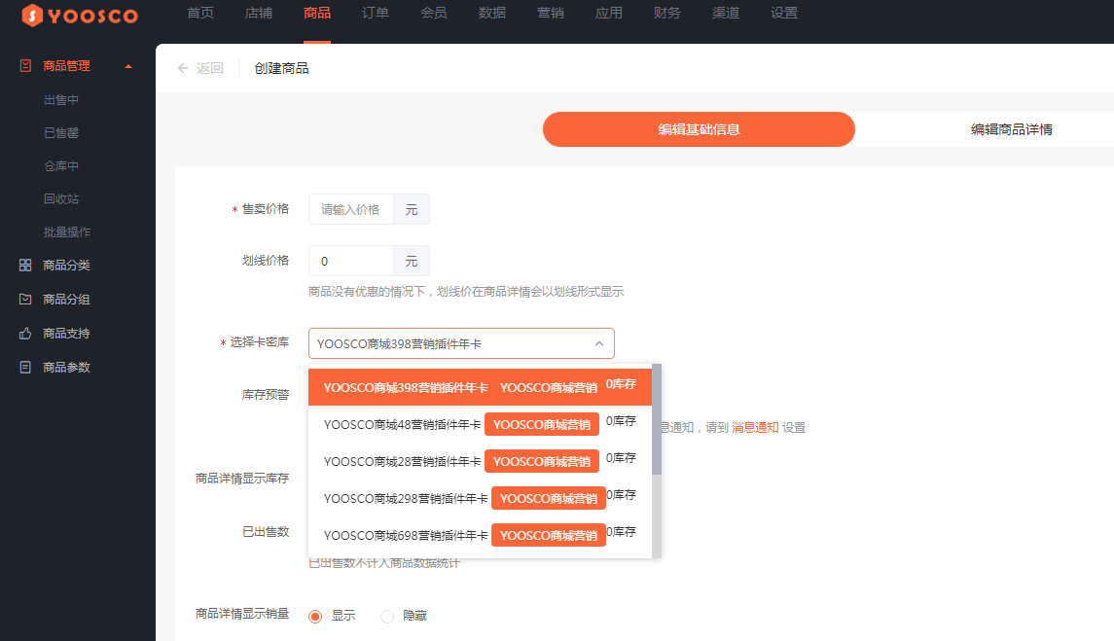Click the 商品分组 folder icon
1114x641 pixels.
(x=25, y=300)
